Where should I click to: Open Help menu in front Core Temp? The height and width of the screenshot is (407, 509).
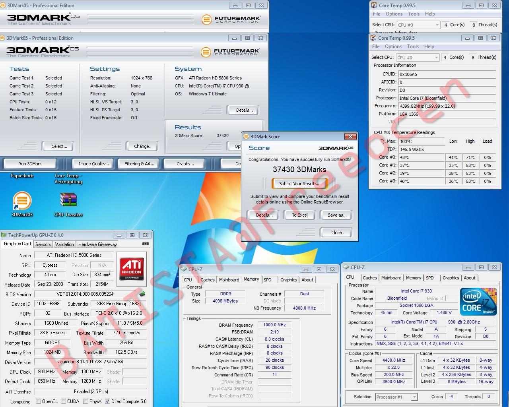429,47
